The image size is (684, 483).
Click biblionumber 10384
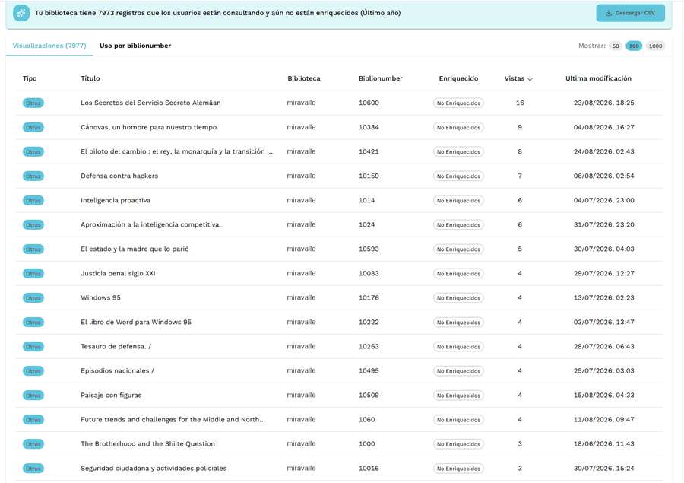click(369, 127)
